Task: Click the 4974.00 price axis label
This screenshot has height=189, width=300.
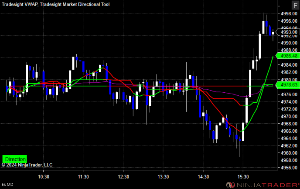Action: (289, 101)
